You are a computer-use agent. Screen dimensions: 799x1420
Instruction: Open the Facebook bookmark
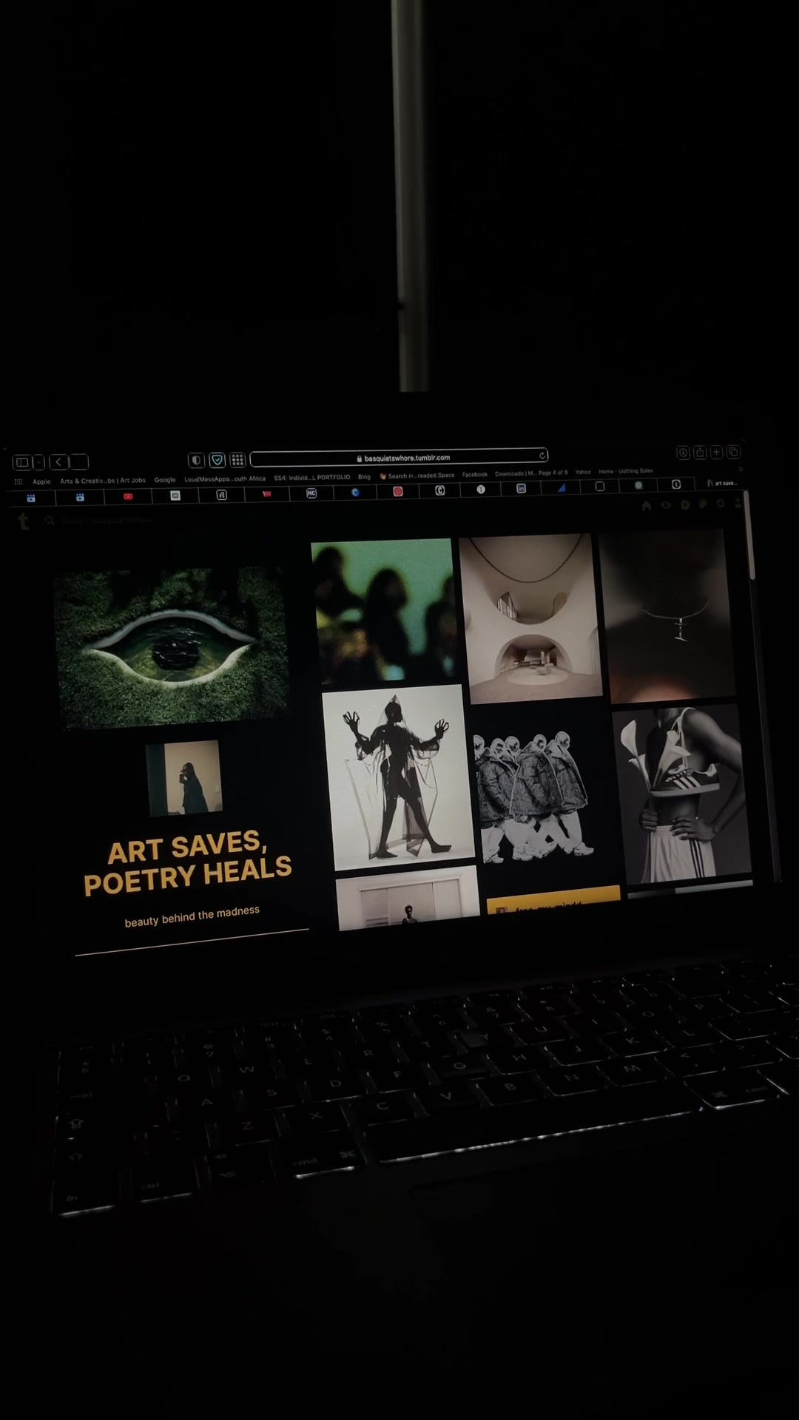475,475
